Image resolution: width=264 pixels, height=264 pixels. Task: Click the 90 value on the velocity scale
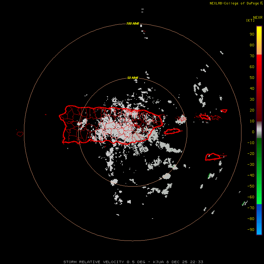point(252,34)
